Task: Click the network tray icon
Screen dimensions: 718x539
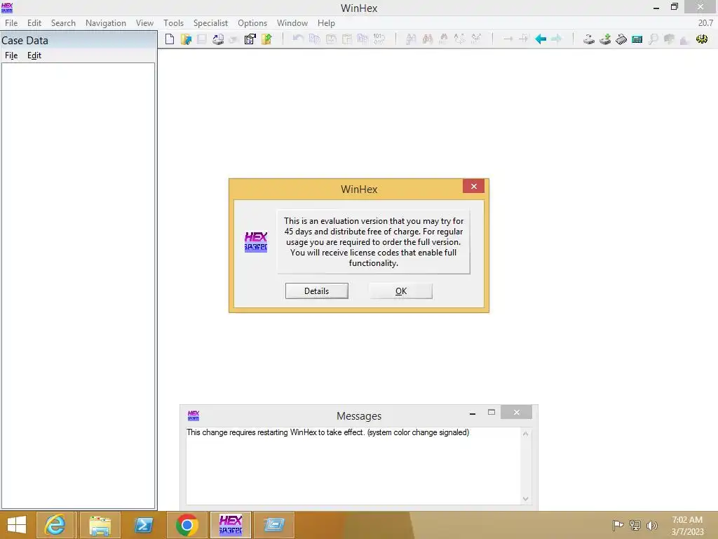Action: [x=635, y=525]
